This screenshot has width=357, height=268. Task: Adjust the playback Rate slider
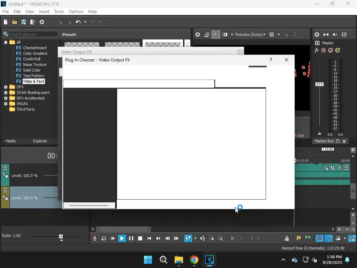tap(61, 237)
